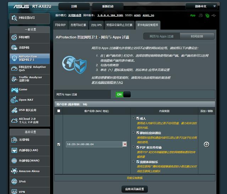Click the 重新启动 reboot button
Image resolution: width=227 pixels, height=194 pixels.
point(108,6)
